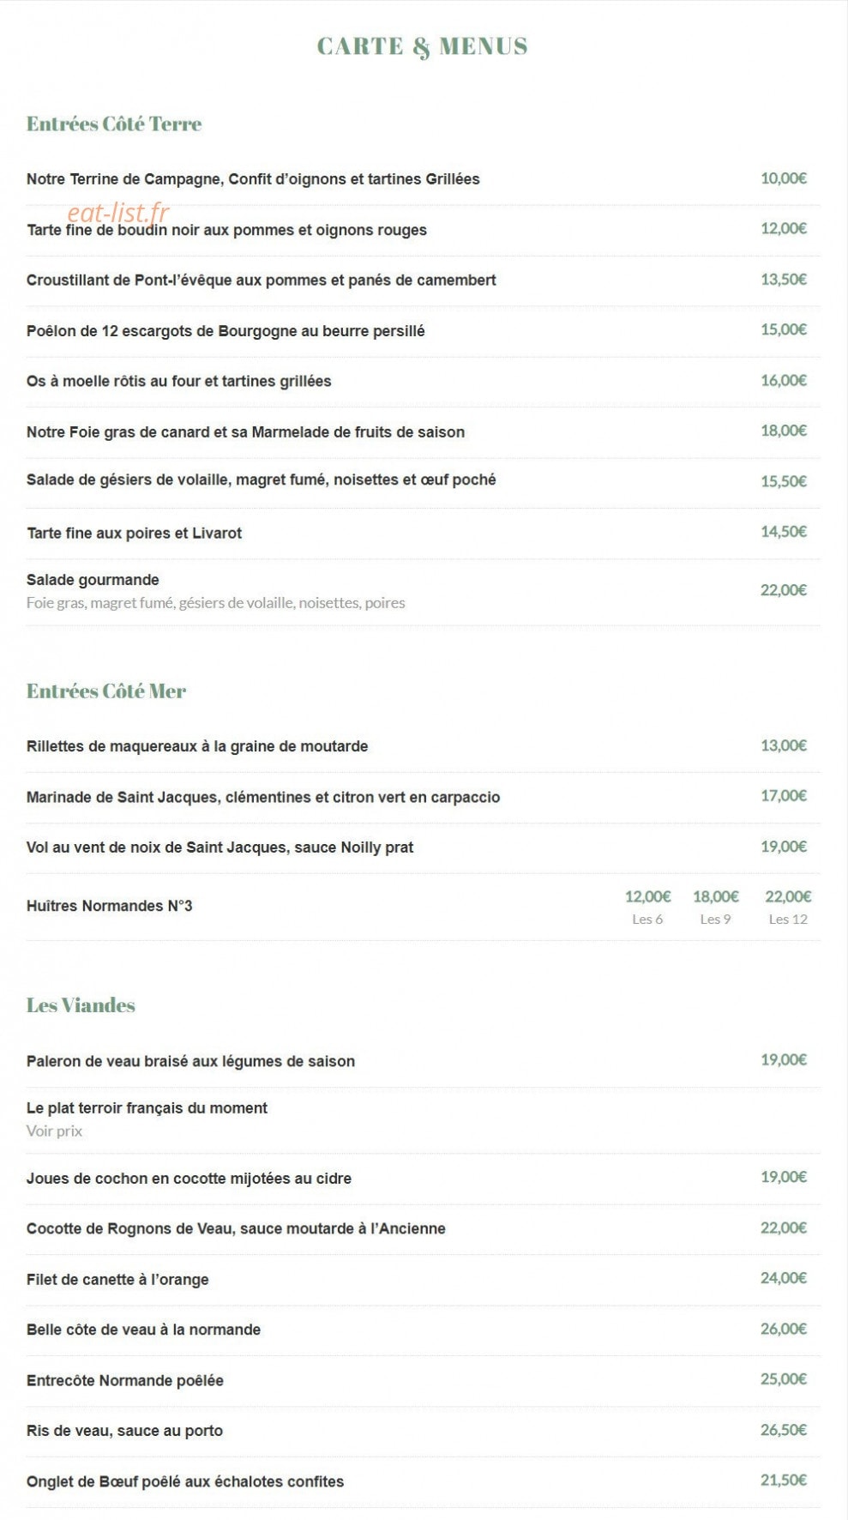The image size is (848, 1520).
Task: Click the 21,50€ price of Onglet de Bœuf
Action: pos(784,1481)
